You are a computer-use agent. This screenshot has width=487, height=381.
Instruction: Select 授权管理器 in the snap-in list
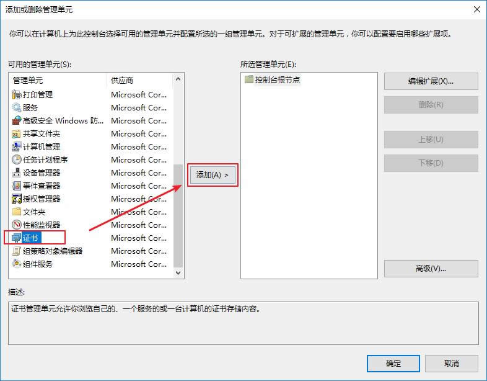42,199
